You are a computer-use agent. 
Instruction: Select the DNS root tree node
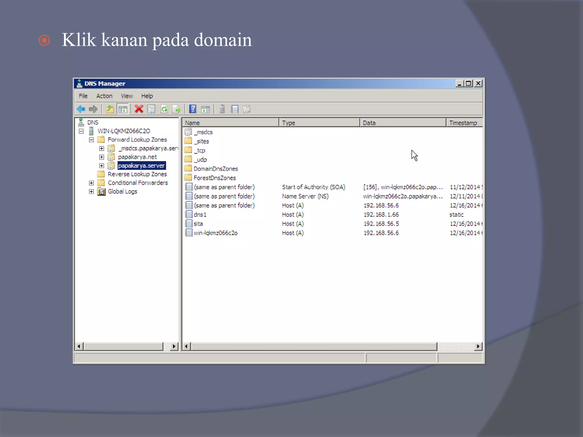(x=93, y=122)
